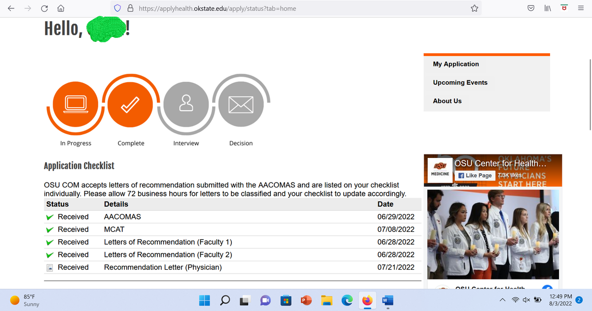Open the Firefox library icon
This screenshot has height=311, width=592.
(x=547, y=8)
